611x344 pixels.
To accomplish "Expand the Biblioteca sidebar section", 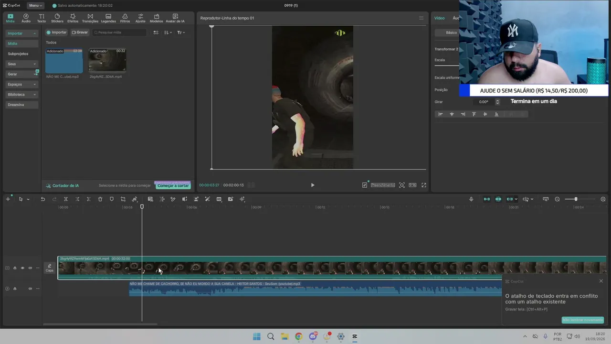I will tap(21, 95).
